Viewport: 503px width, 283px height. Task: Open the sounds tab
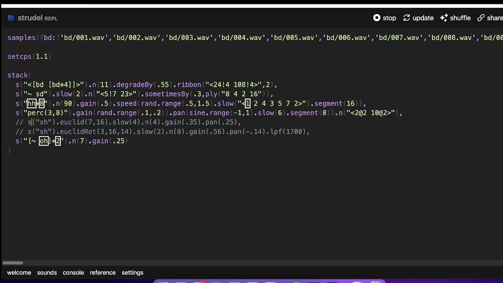tap(47, 272)
